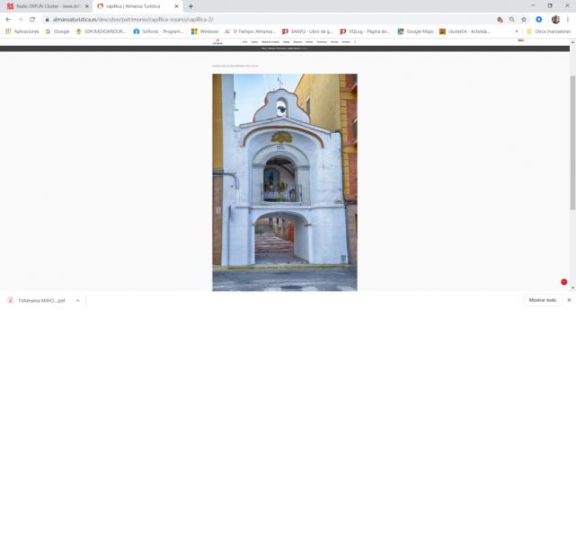Click the Mostrar todo downloads button

coord(542,300)
